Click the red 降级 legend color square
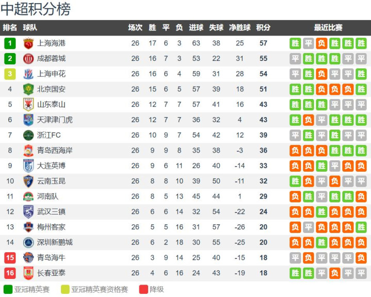Image resolution: width=371 pixels, height=297 pixels. pos(143,289)
